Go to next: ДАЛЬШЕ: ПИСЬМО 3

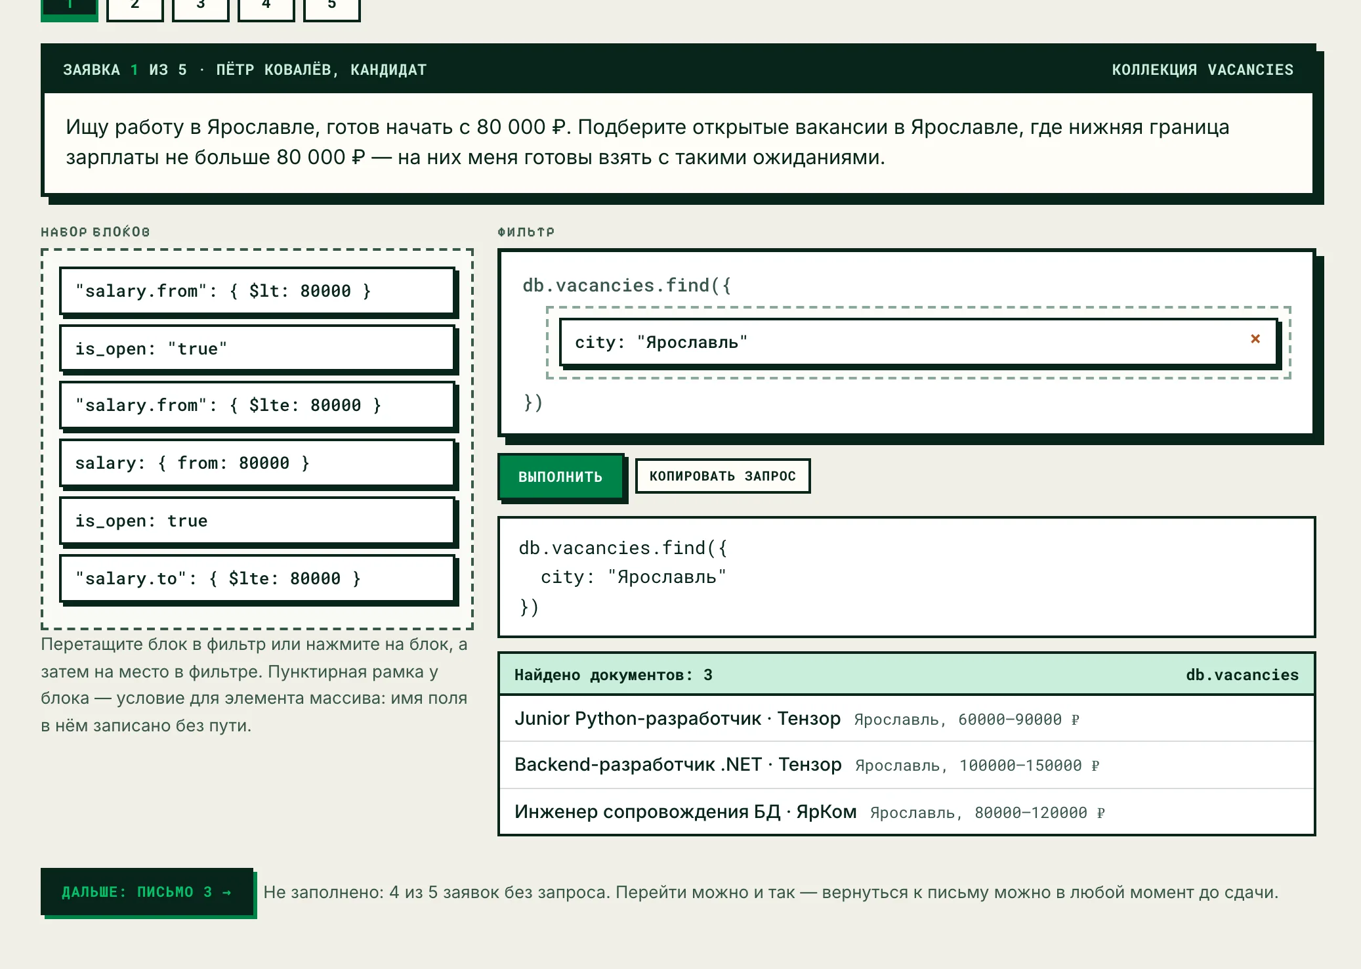(147, 892)
